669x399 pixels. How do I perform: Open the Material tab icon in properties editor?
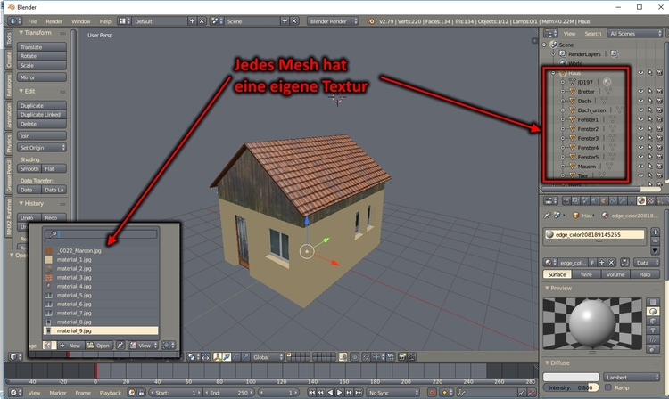point(640,200)
